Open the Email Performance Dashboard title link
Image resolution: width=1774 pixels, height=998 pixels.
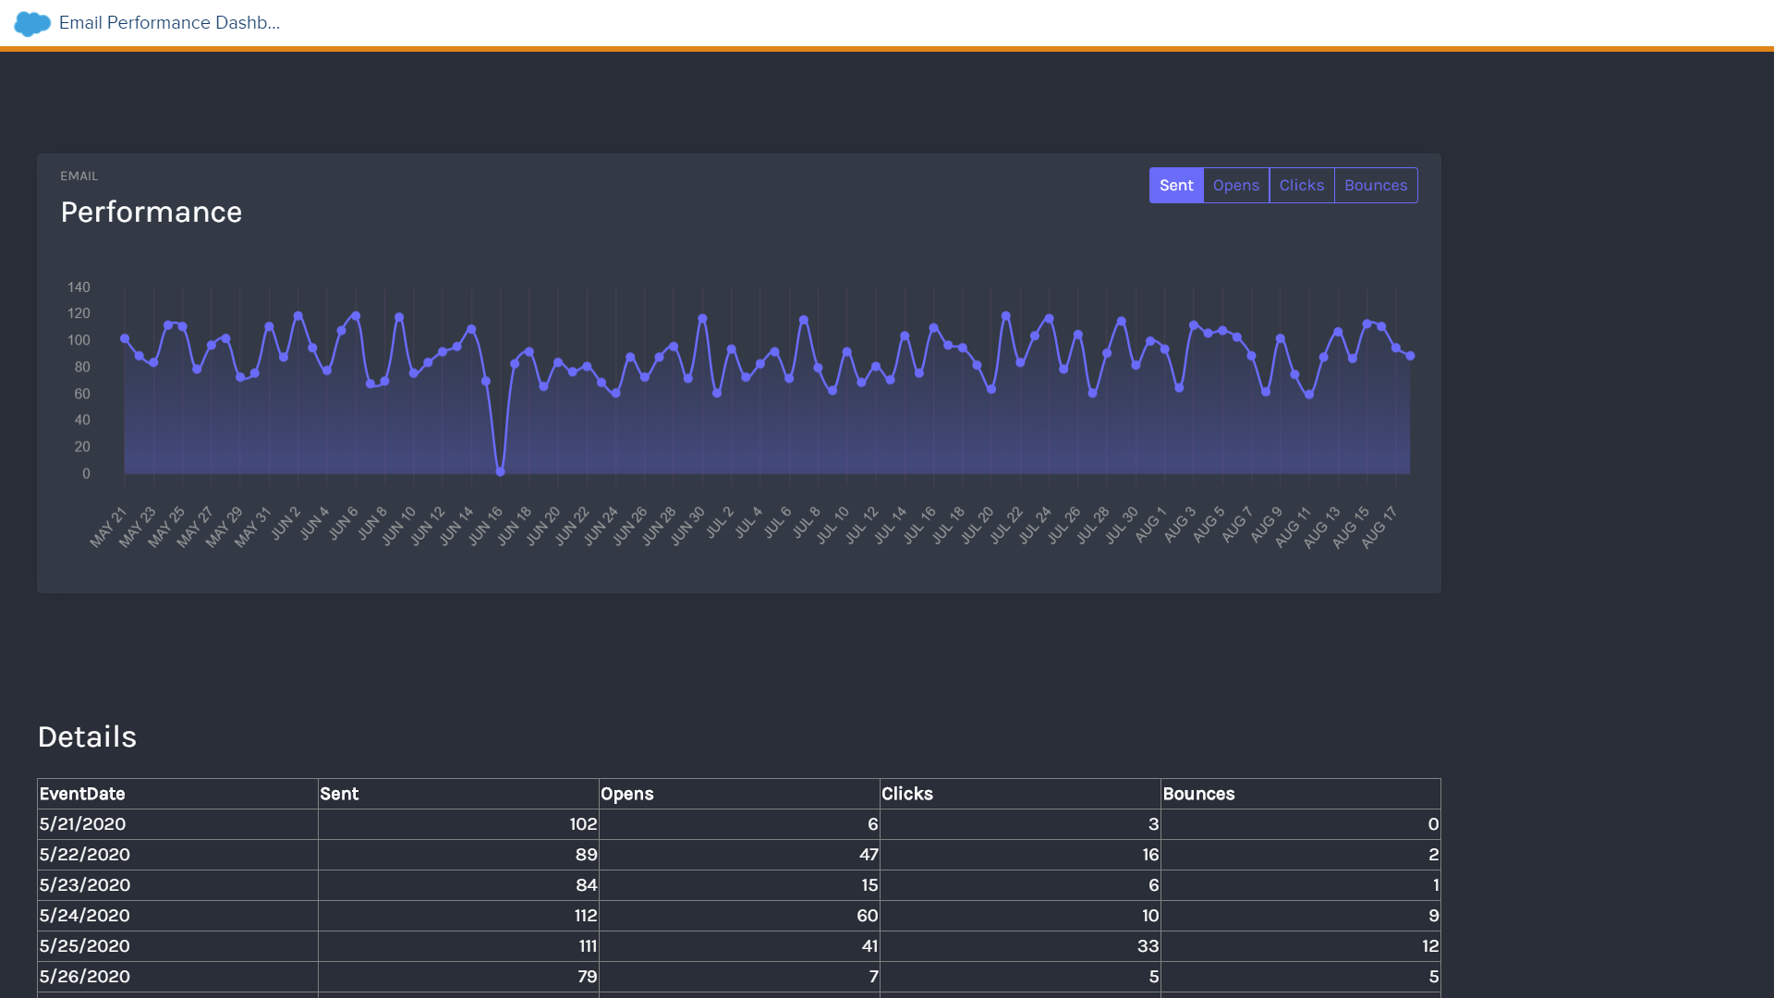point(169,23)
